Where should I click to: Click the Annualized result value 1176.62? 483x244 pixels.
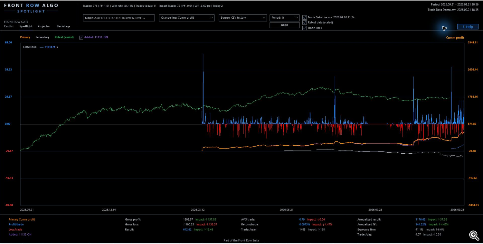(421, 220)
